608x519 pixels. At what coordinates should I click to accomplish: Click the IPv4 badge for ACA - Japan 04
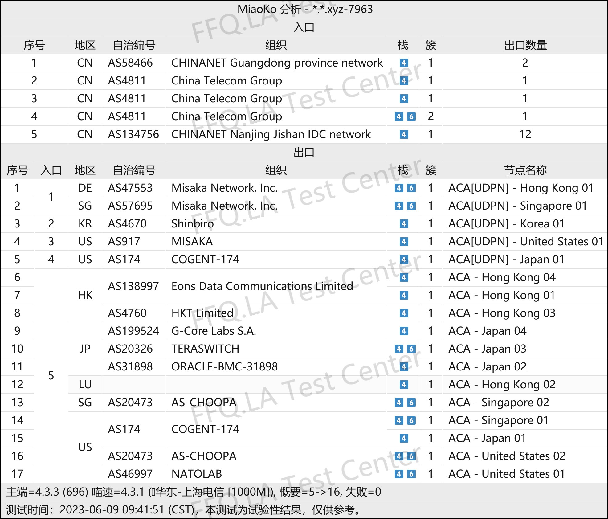[x=404, y=331]
